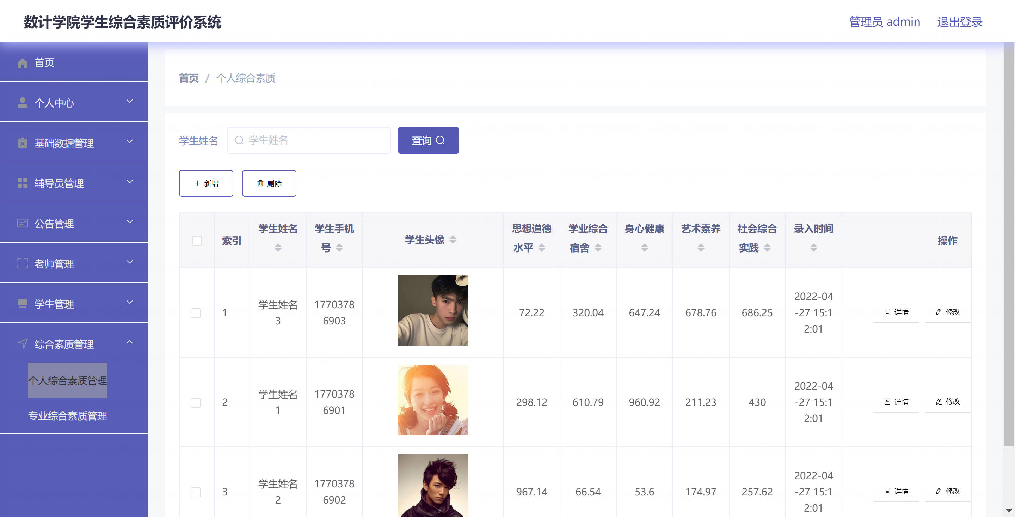Click the monitor icon beside 学生管理
Screen dimensions: 1015x517
[23, 304]
